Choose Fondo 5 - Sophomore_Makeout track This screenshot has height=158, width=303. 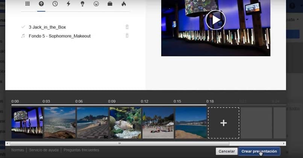tap(60, 36)
